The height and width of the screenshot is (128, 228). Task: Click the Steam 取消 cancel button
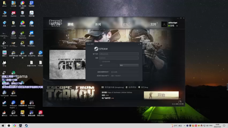tap(129, 65)
